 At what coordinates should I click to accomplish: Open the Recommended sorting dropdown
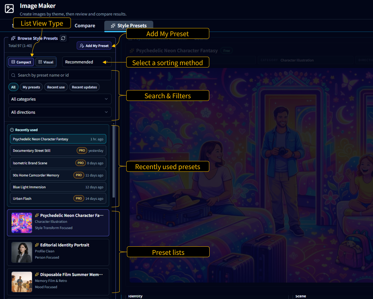pyautogui.click(x=87, y=62)
